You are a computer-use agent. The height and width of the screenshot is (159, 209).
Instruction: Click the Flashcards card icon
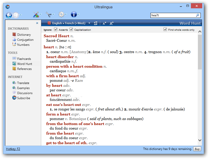pyautogui.click(x=14, y=58)
